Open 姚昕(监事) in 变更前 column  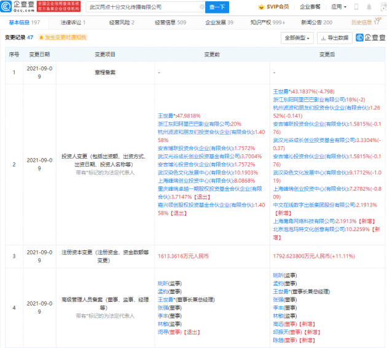coord(170,283)
